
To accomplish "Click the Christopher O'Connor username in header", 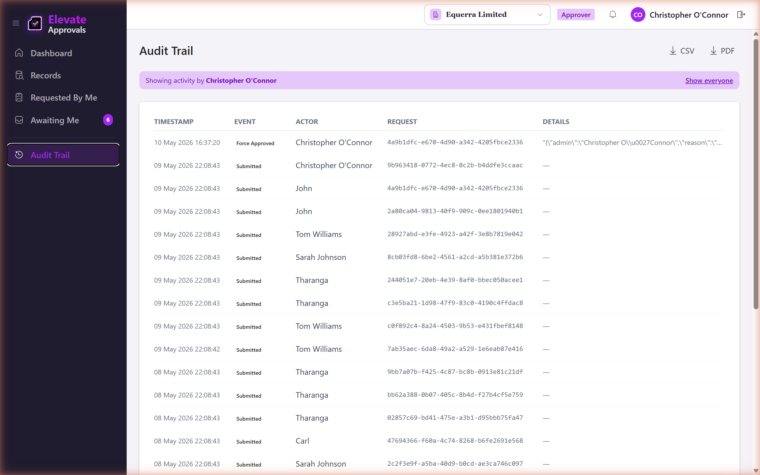I will (689, 15).
